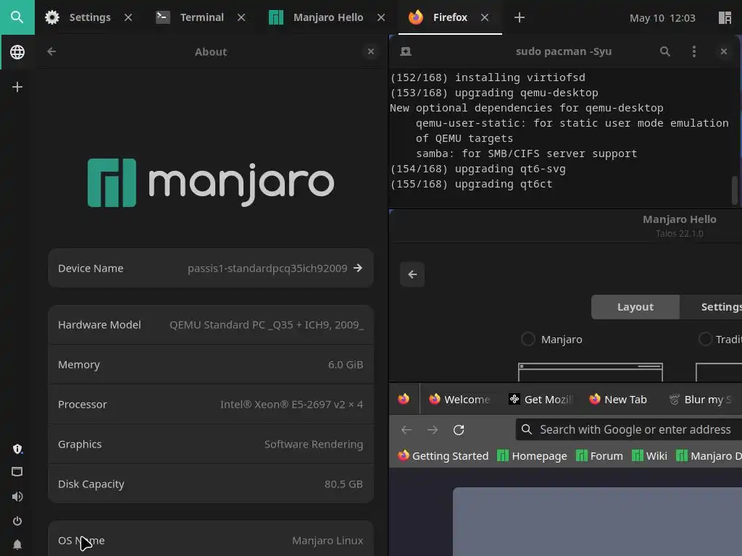Screen dimensions: 742x556
Task: Close the terminal window
Action: (x=724, y=51)
